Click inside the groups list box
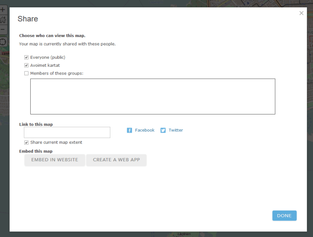The height and width of the screenshot is (237, 313). click(x=152, y=96)
